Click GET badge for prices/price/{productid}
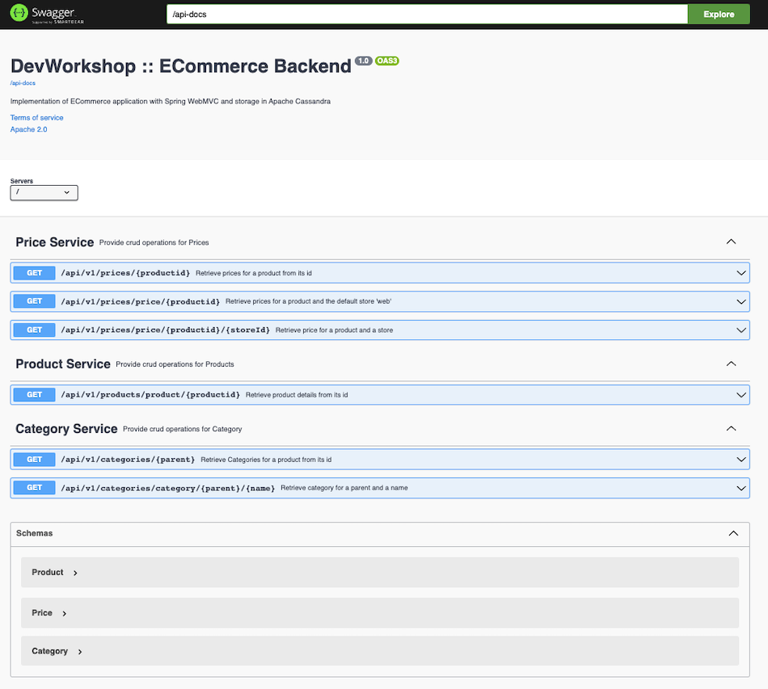This screenshot has height=689, width=768. pyautogui.click(x=34, y=301)
